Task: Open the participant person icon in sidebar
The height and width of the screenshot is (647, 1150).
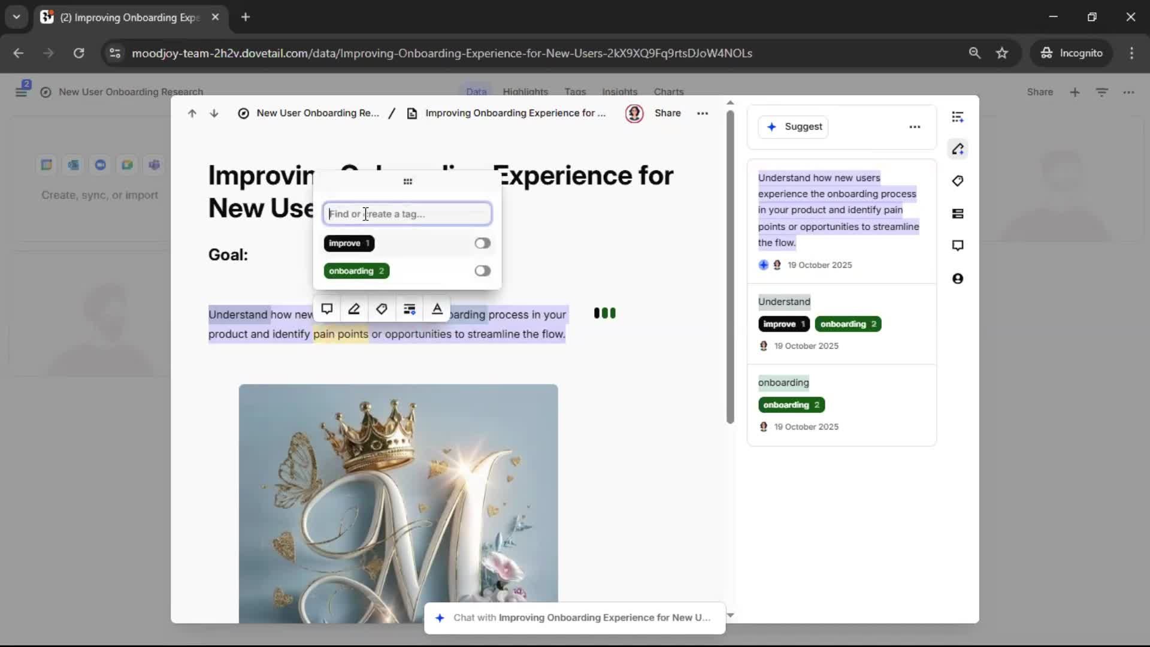Action: [958, 279]
